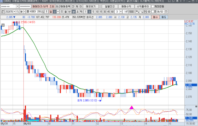198x126 pixels.
Task: Select the 년 yearly period toggle
Action: pos(69,12)
